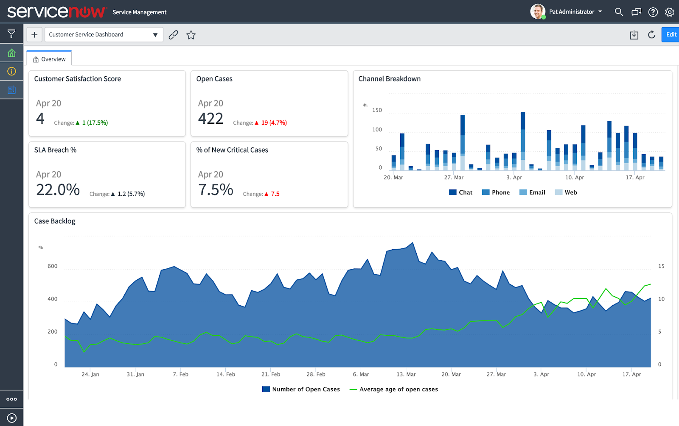Toggle the Web legend entry
Screen dimensions: 679x426
point(566,192)
